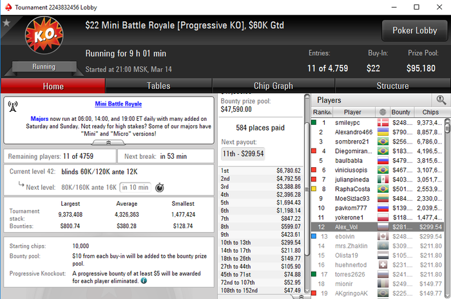Click the 1st place $6,780.62 payout row

click(260, 171)
